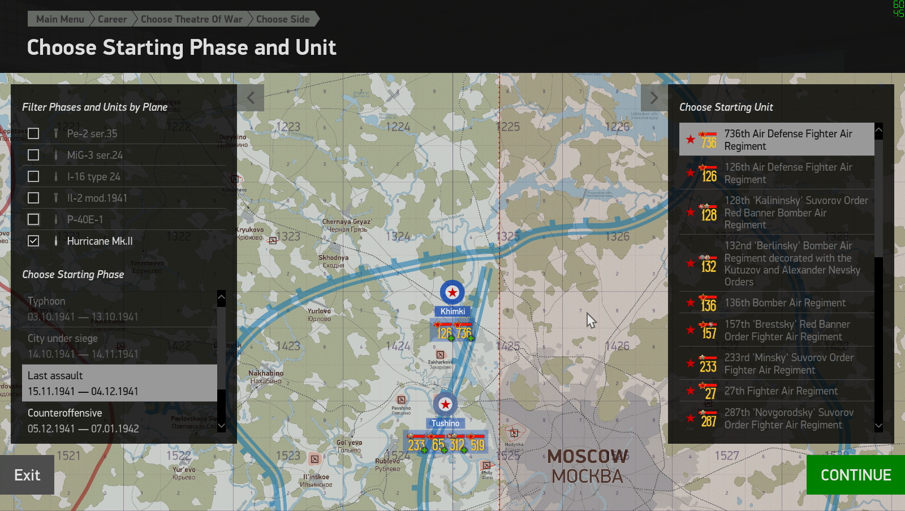Click the green CONTINUE button

click(x=856, y=475)
